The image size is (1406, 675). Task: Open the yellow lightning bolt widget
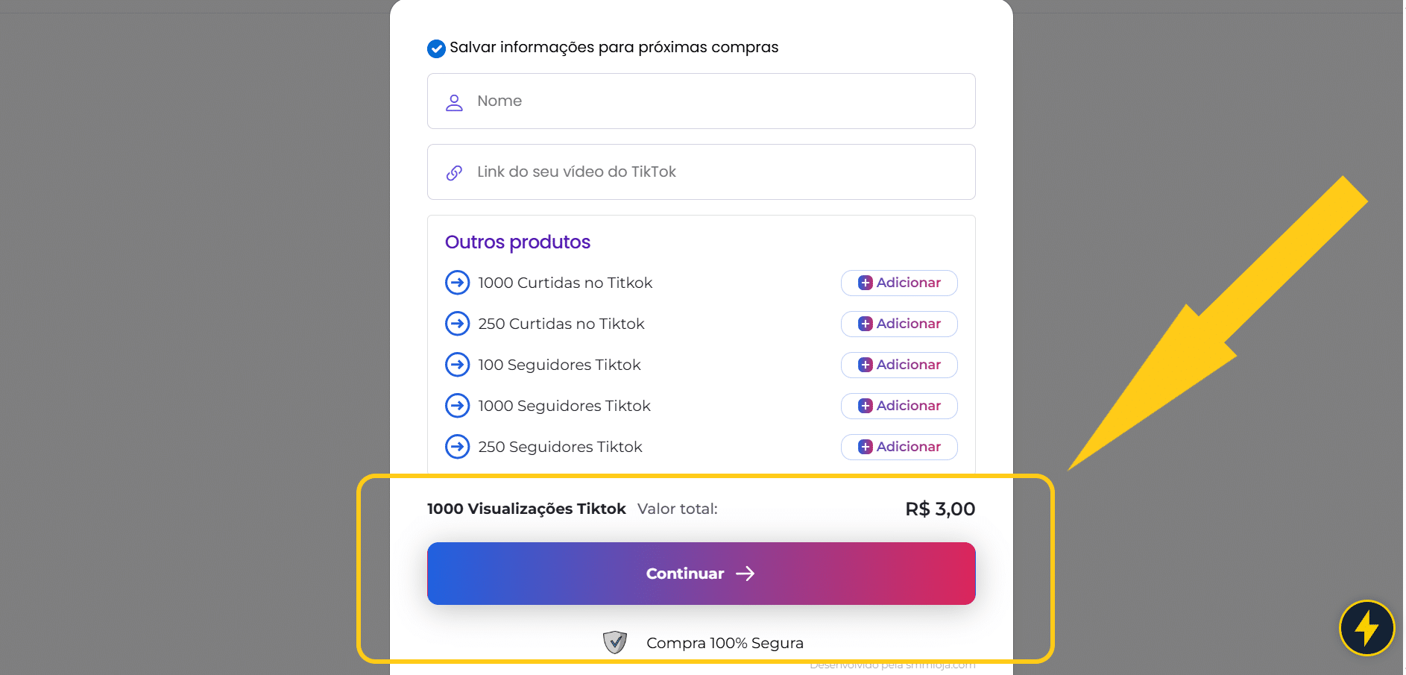(x=1366, y=628)
